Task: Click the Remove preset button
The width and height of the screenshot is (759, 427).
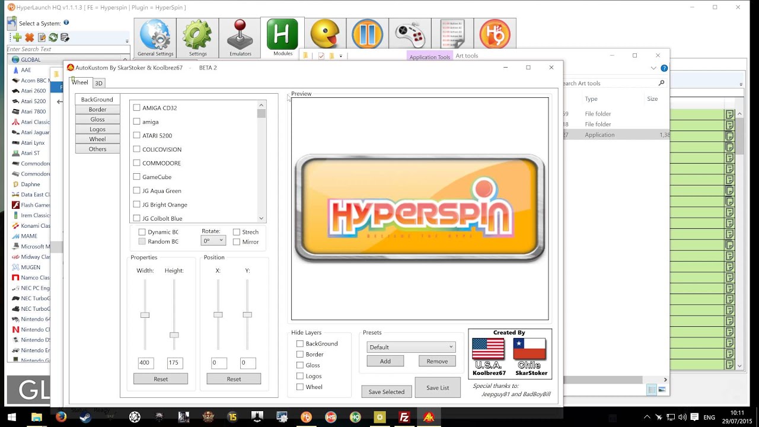Action: 437,361
